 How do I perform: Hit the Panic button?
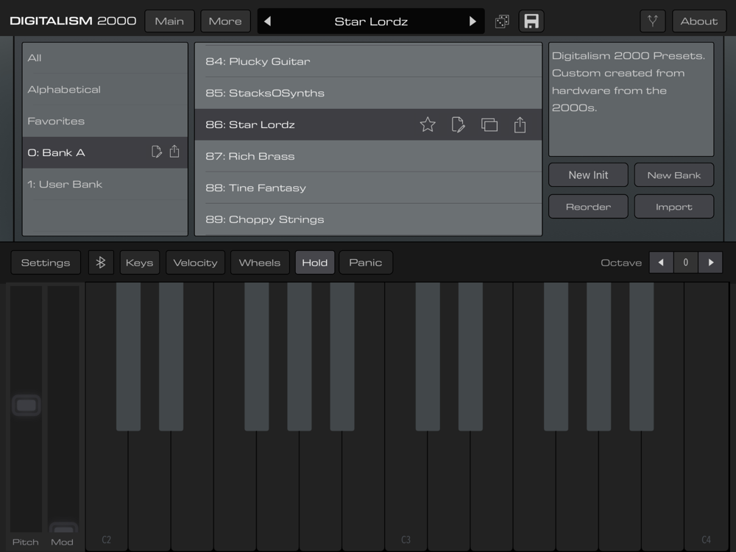click(366, 263)
